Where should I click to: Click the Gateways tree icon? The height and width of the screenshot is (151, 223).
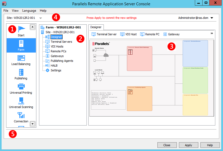[x=48, y=56]
